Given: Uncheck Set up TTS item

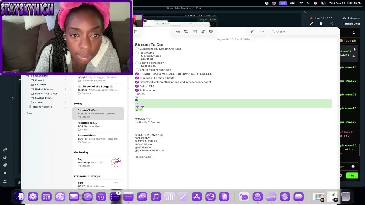Looking at the screenshot, I should (x=137, y=86).
